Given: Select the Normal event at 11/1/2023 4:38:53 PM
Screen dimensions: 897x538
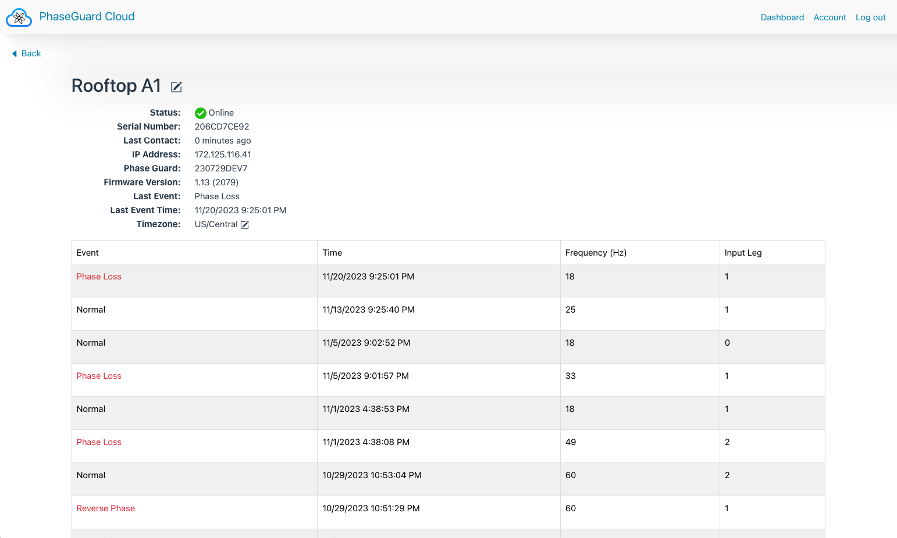Looking at the screenshot, I should click(91, 409).
